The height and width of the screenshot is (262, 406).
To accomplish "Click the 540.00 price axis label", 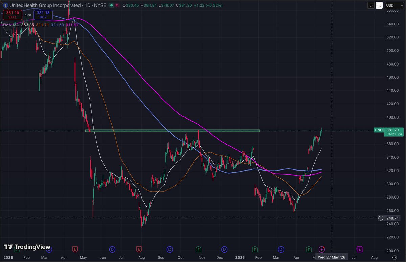I will [392, 24].
